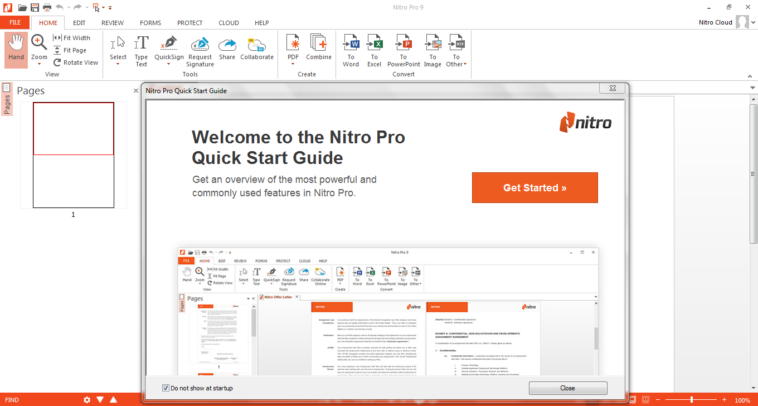Switch to the PROTECT ribbon tab
Viewport: 758px width, 406px height.
point(190,23)
